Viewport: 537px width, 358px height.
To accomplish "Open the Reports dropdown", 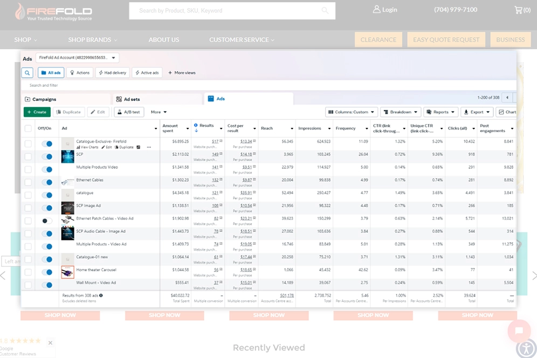I will [440, 112].
